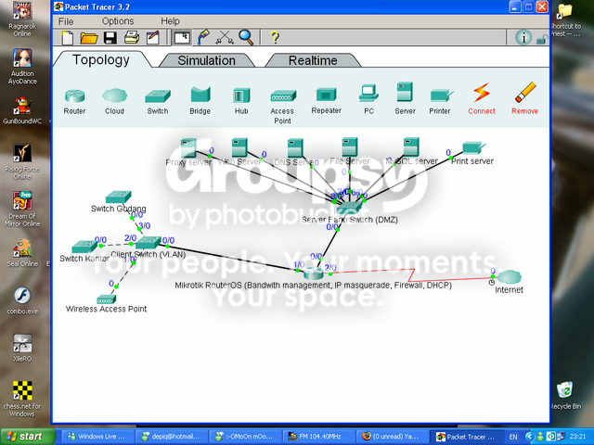The image size is (594, 445).
Task: Click the EN language indicator in tray
Action: (513, 437)
